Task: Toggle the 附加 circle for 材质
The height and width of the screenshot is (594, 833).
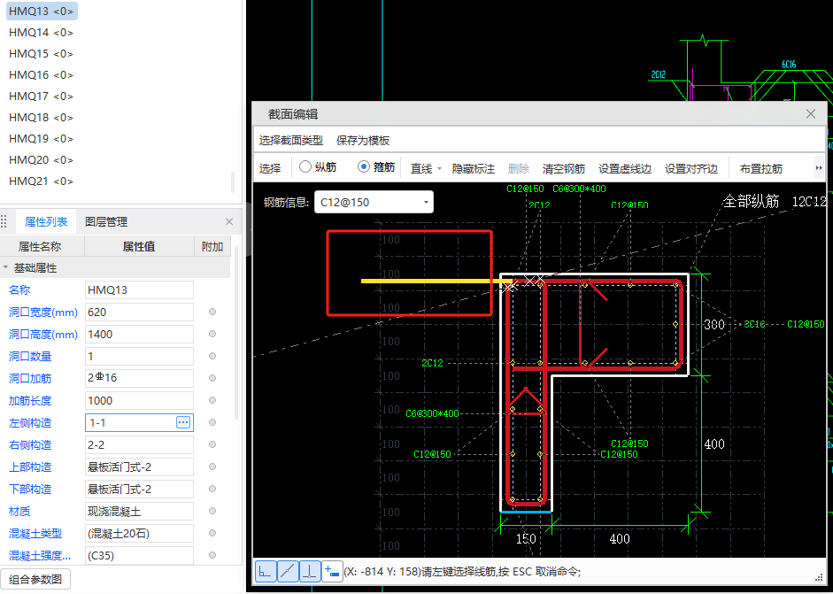Action: point(212,511)
